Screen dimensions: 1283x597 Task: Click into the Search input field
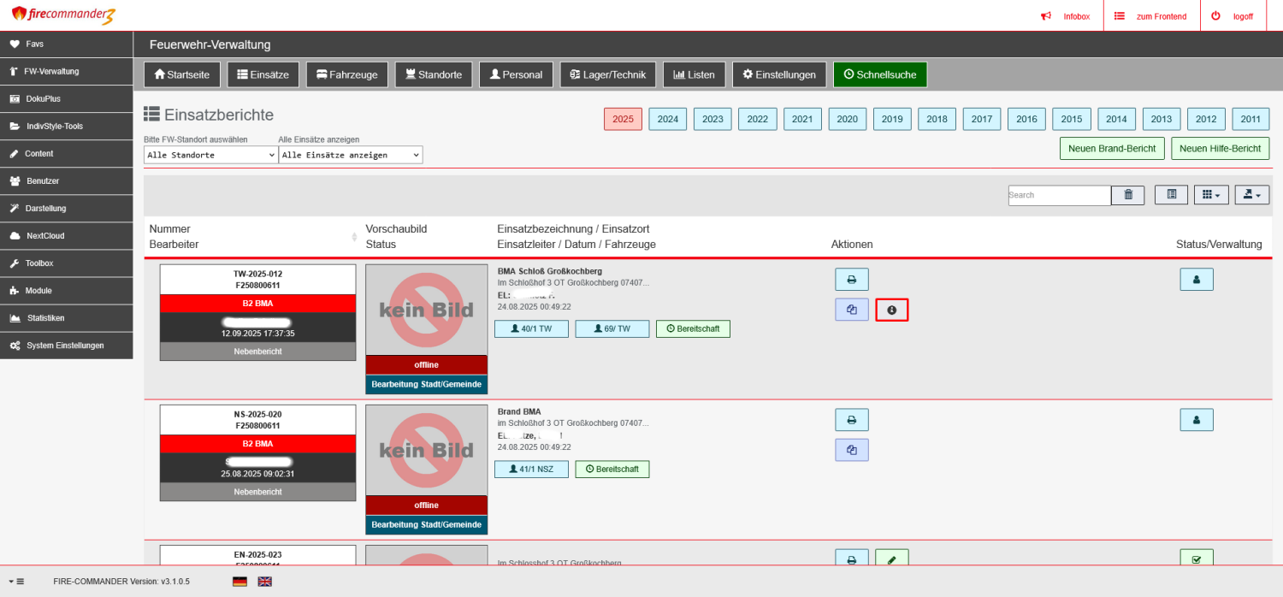(1059, 195)
